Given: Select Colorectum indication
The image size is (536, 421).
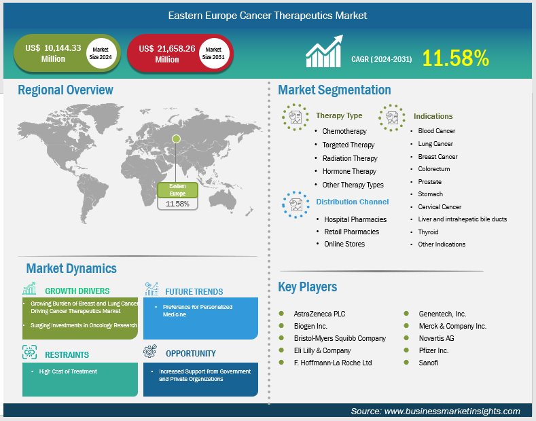Looking at the screenshot, I should click(434, 169).
